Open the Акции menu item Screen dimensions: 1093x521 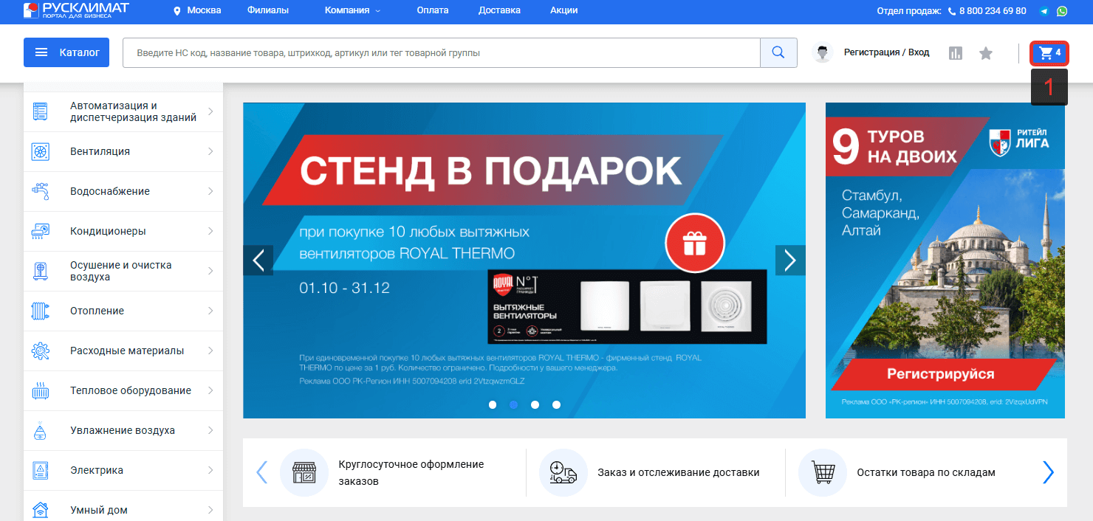tap(563, 10)
